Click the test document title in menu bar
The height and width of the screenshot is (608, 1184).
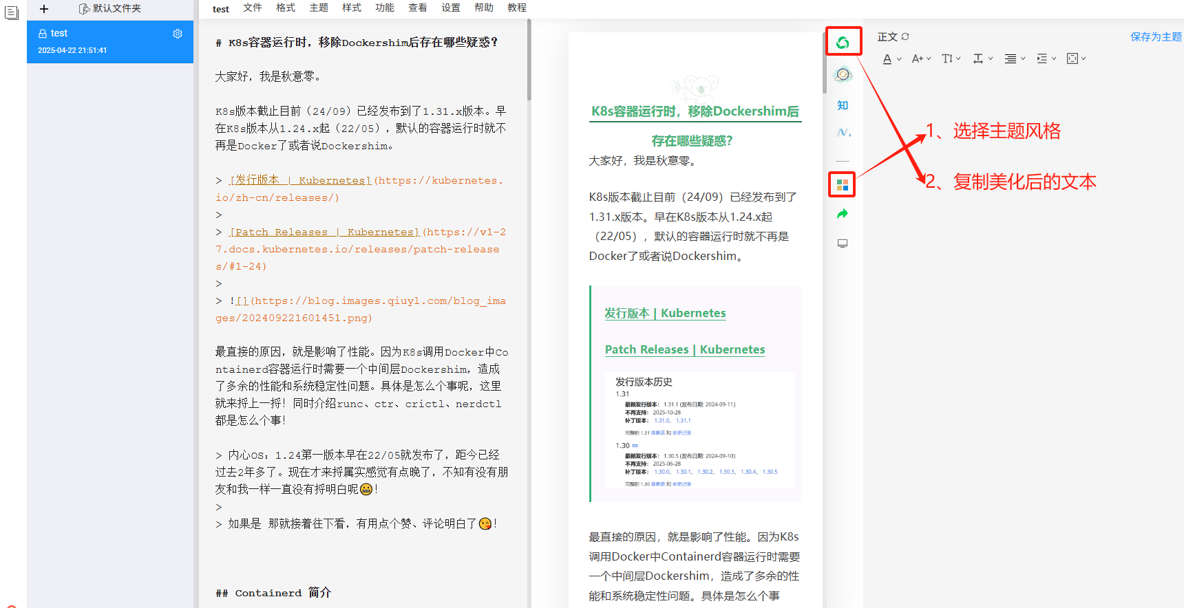[221, 9]
